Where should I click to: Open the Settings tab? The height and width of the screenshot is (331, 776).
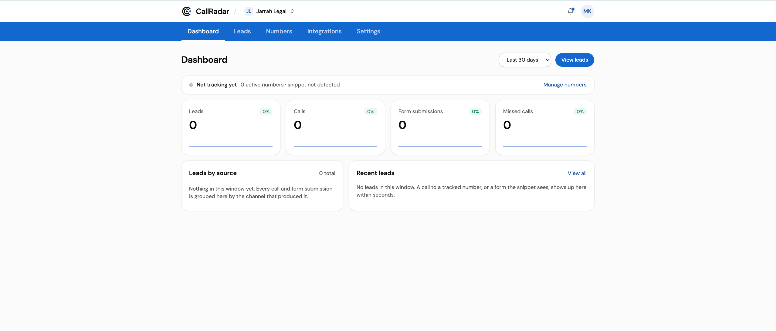(x=368, y=31)
